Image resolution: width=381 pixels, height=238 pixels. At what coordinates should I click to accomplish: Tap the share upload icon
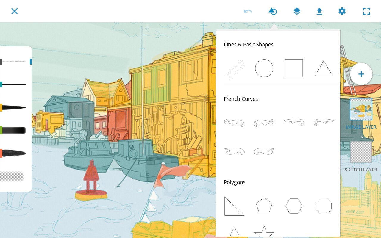tap(319, 11)
